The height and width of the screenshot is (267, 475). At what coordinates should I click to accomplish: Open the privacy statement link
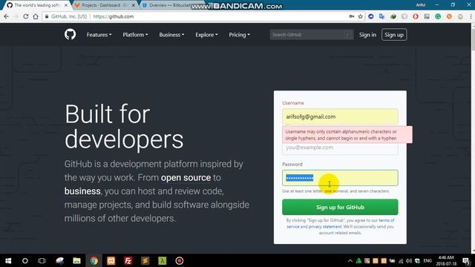[325, 226]
